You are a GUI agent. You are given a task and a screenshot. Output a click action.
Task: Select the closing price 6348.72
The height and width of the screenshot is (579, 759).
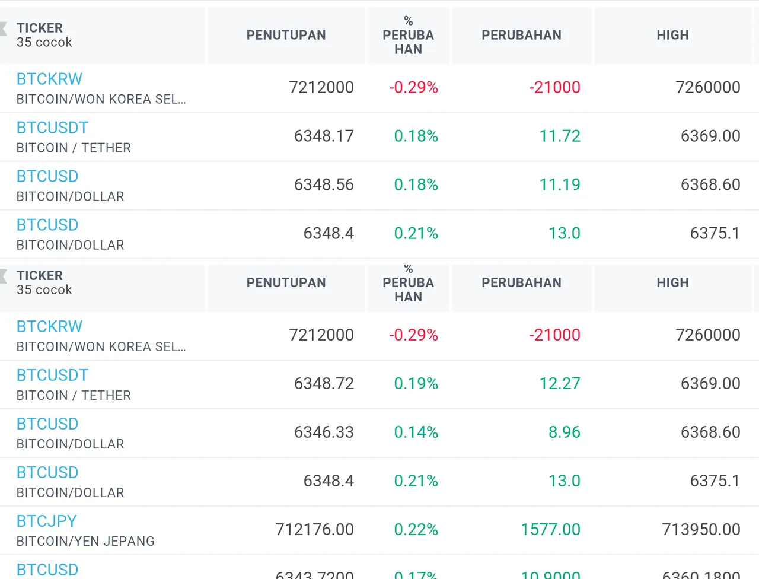click(x=324, y=383)
